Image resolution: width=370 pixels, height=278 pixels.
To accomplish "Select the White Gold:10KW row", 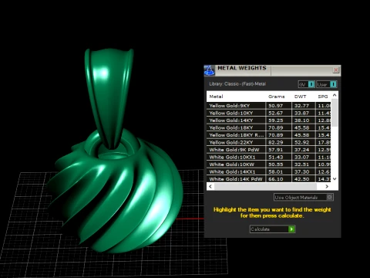I will click(269, 164).
